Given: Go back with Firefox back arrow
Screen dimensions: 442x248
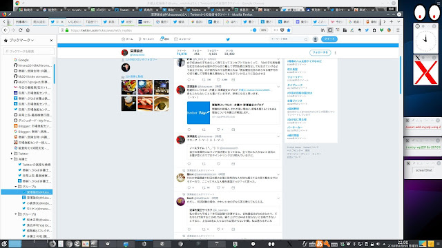Looking at the screenshot, I should (6, 30).
